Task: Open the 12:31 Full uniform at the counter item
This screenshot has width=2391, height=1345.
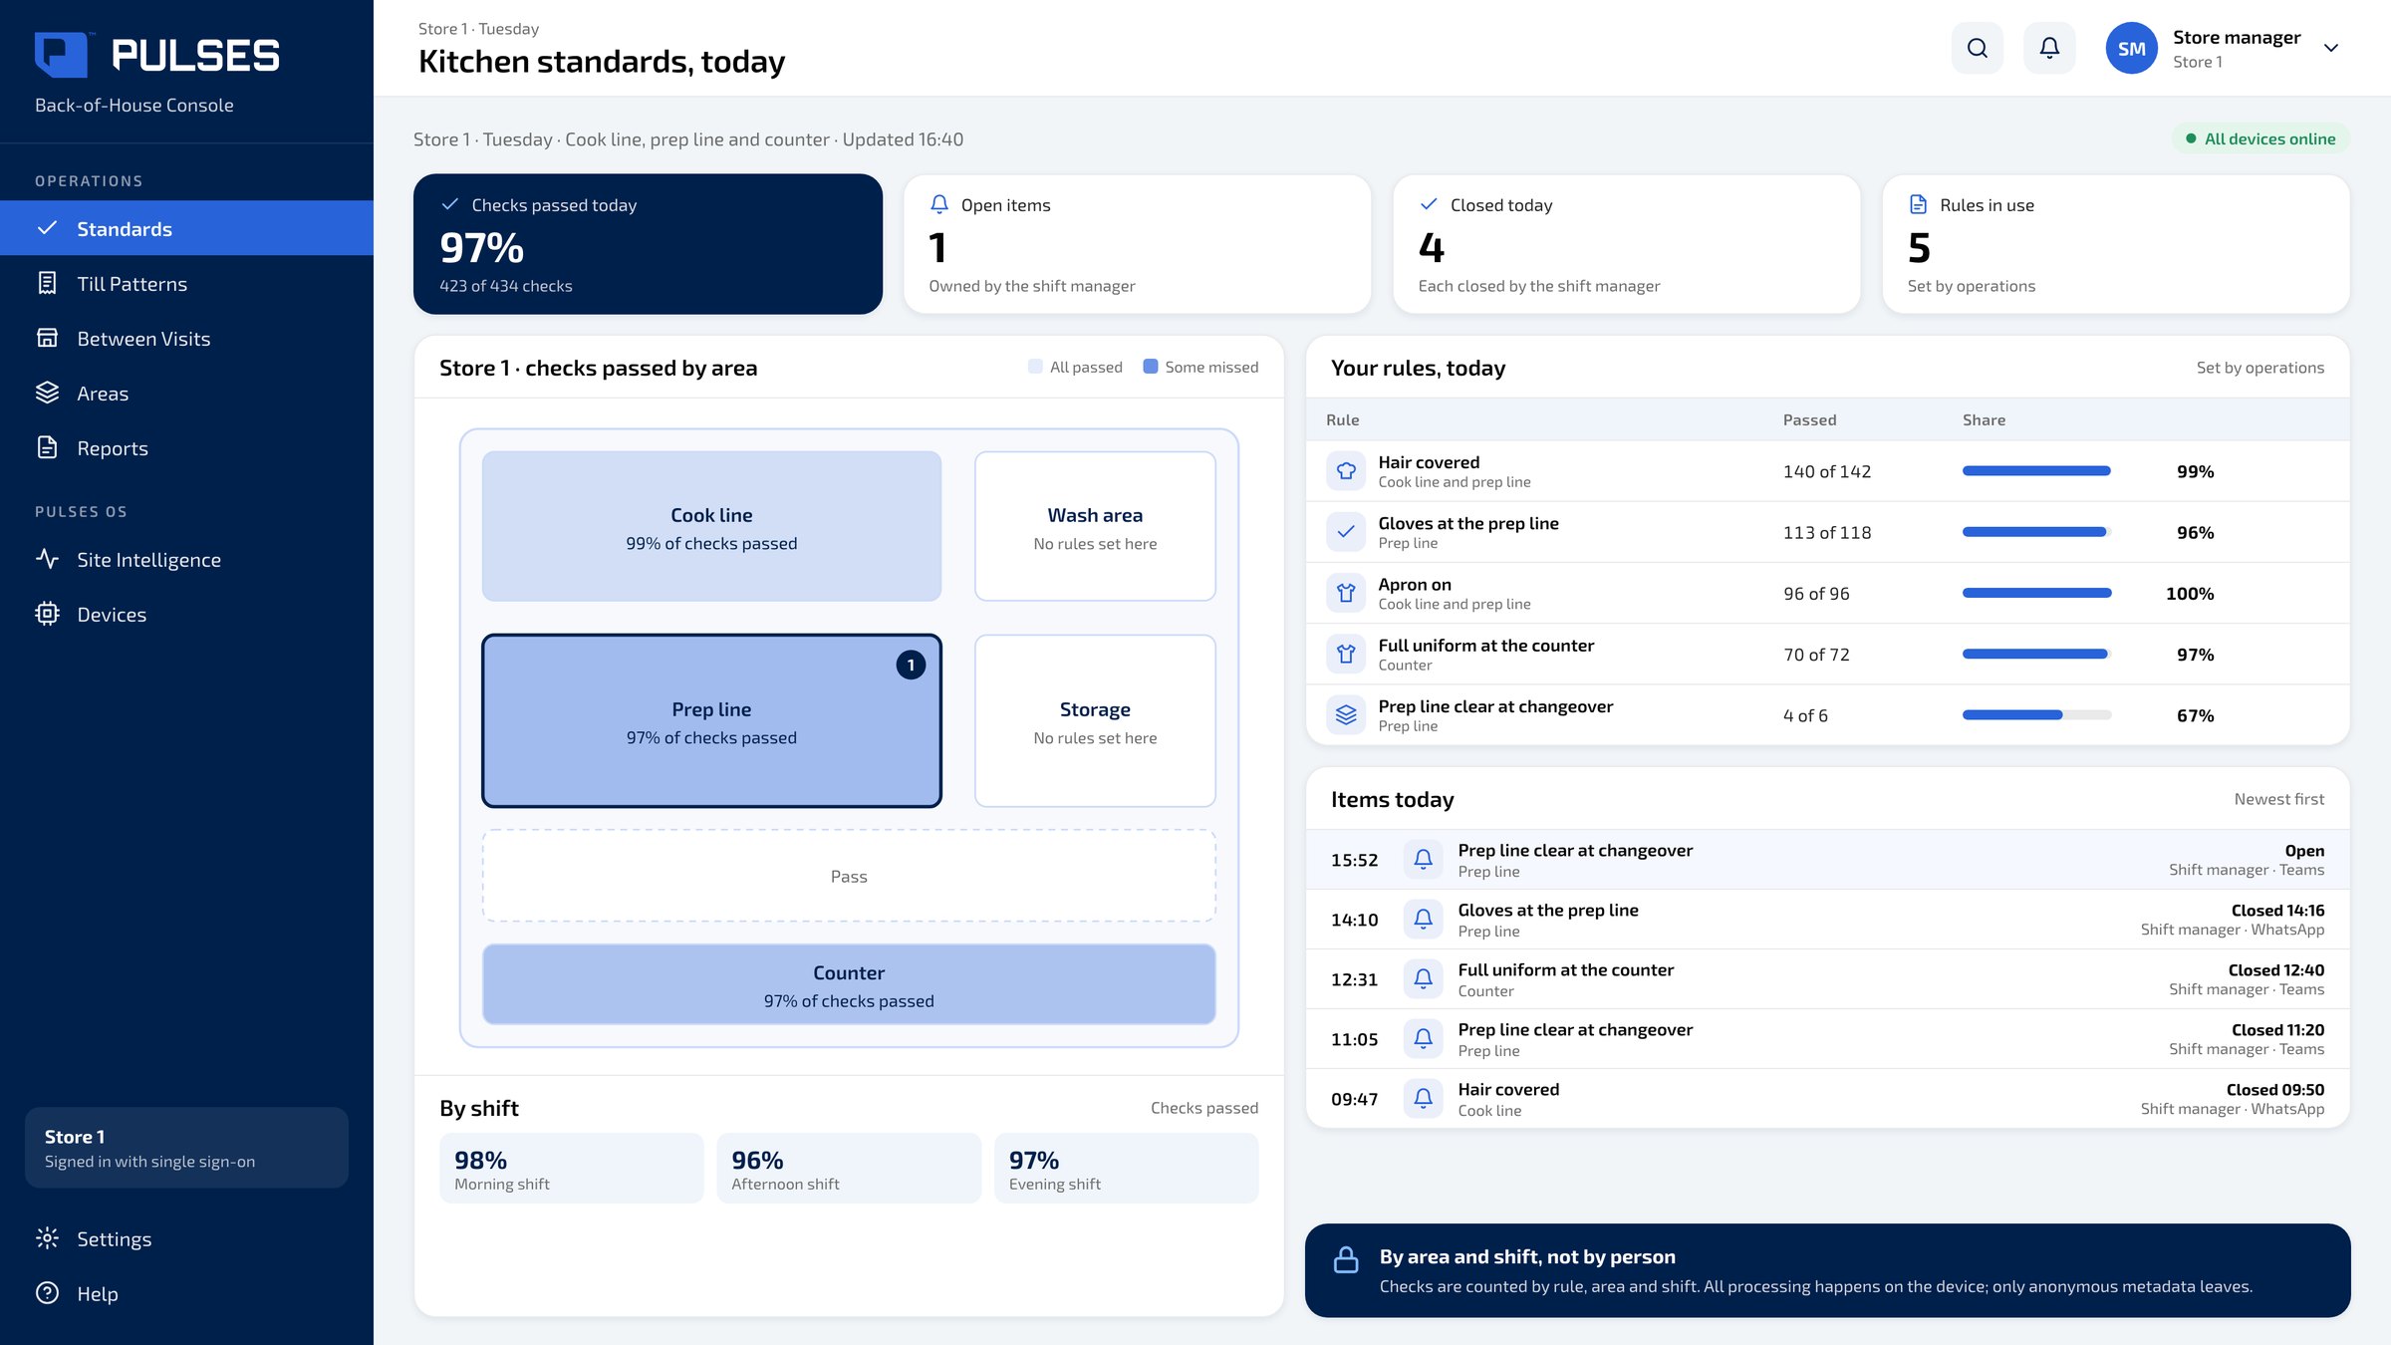Action: (1827, 978)
